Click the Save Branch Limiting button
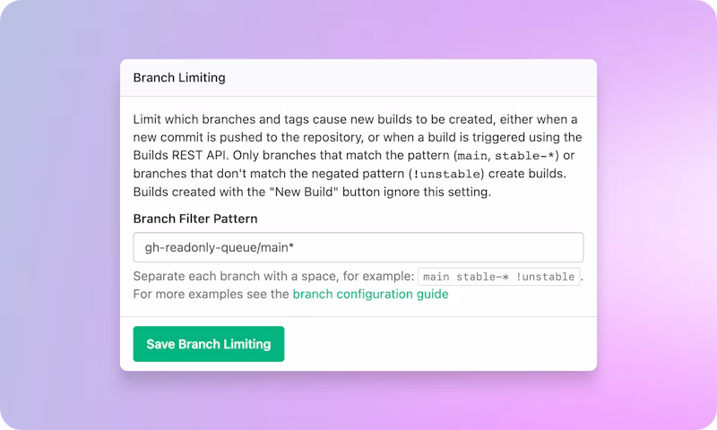Viewport: 717px width, 430px height. pos(208,344)
